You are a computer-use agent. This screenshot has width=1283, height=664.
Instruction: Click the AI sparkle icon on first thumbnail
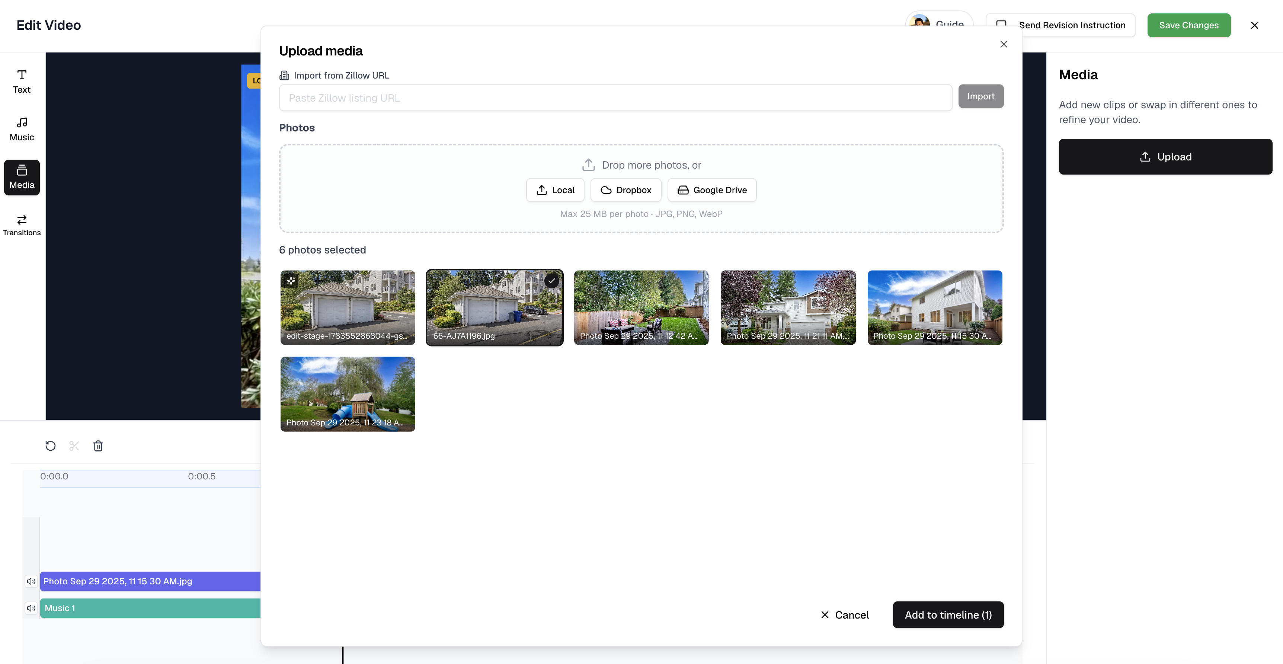pos(291,281)
